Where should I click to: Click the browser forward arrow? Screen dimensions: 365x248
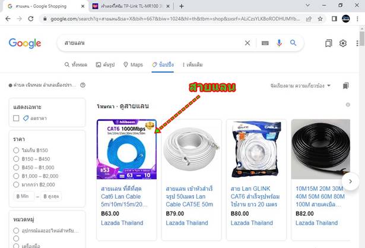[x=20, y=19]
